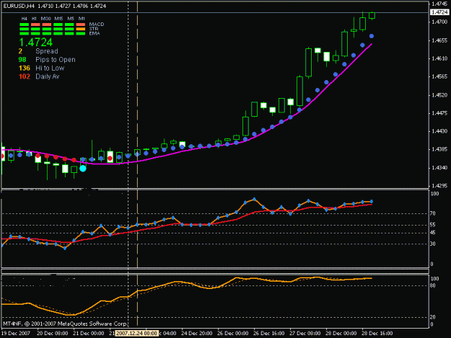Click the 21 Dec 00:00 time axis label

(x=88, y=334)
